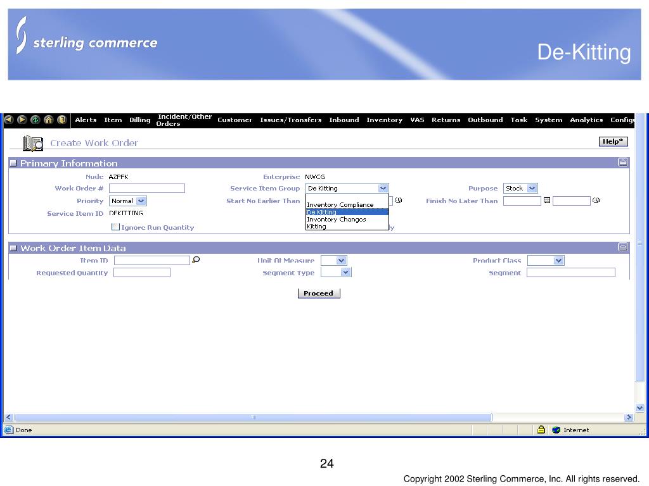Click the icon right of the home icon

click(x=61, y=120)
